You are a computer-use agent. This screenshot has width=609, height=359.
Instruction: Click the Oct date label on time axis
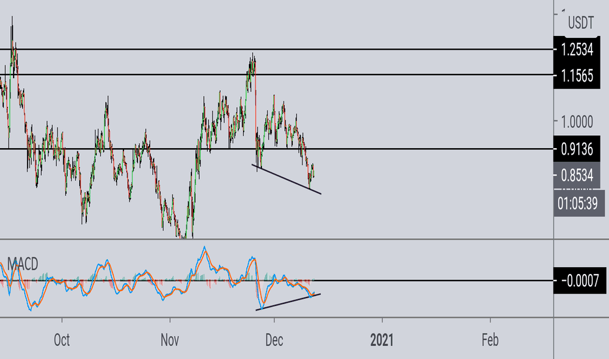click(62, 340)
